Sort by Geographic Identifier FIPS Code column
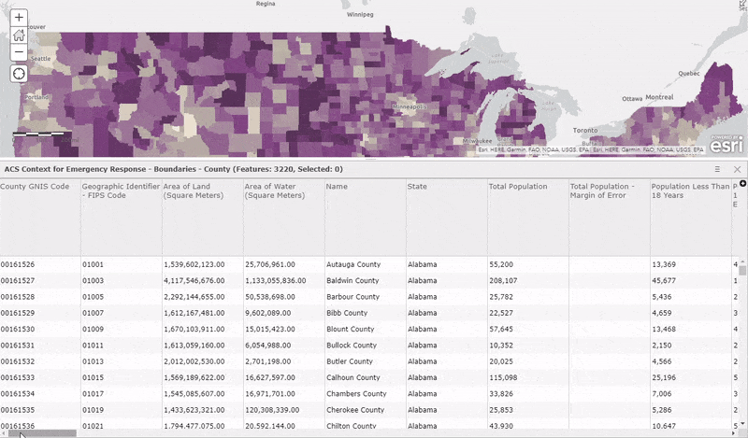Viewport: 748px width, 438px height. click(121, 191)
